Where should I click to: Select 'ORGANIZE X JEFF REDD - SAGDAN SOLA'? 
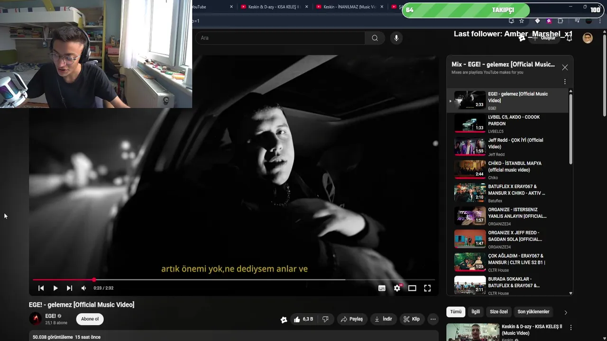pyautogui.click(x=507, y=239)
